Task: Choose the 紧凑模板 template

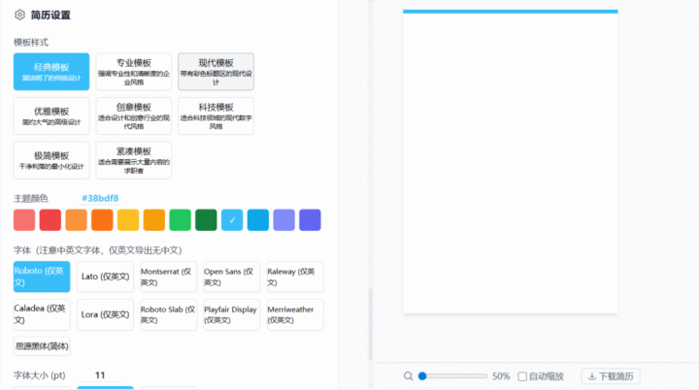Action: [x=133, y=159]
